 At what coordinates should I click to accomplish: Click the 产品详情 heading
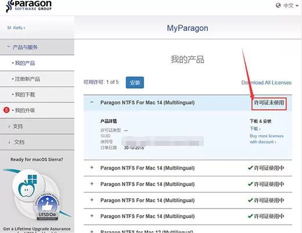click(x=109, y=121)
